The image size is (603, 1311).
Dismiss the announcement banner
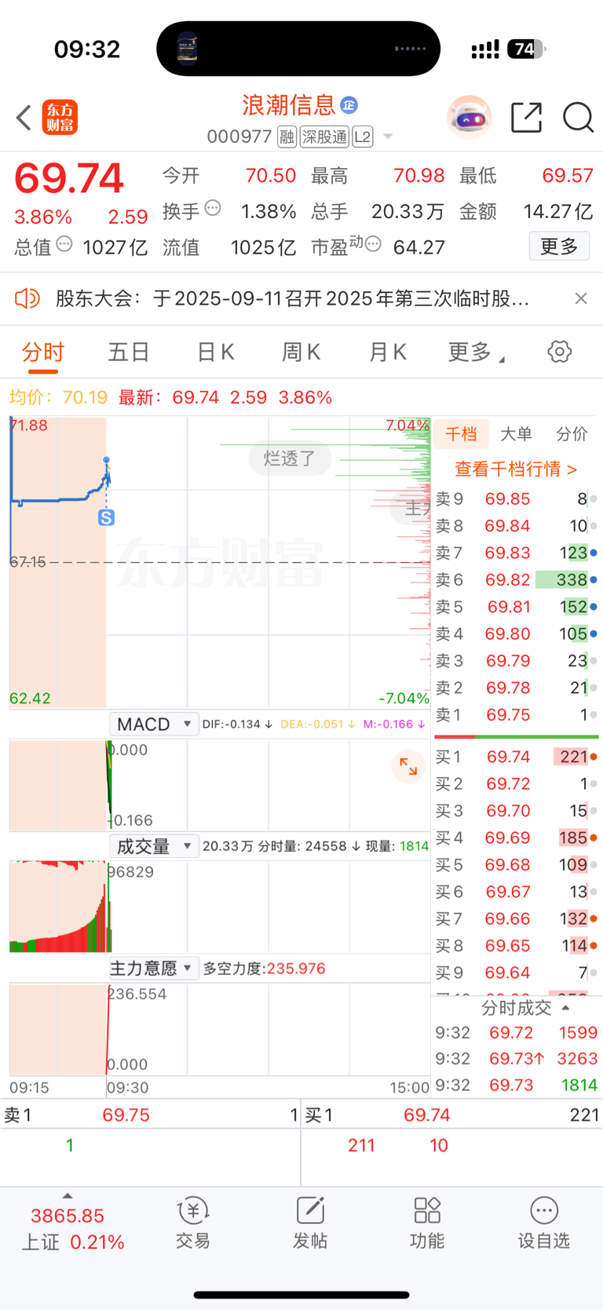tap(581, 298)
